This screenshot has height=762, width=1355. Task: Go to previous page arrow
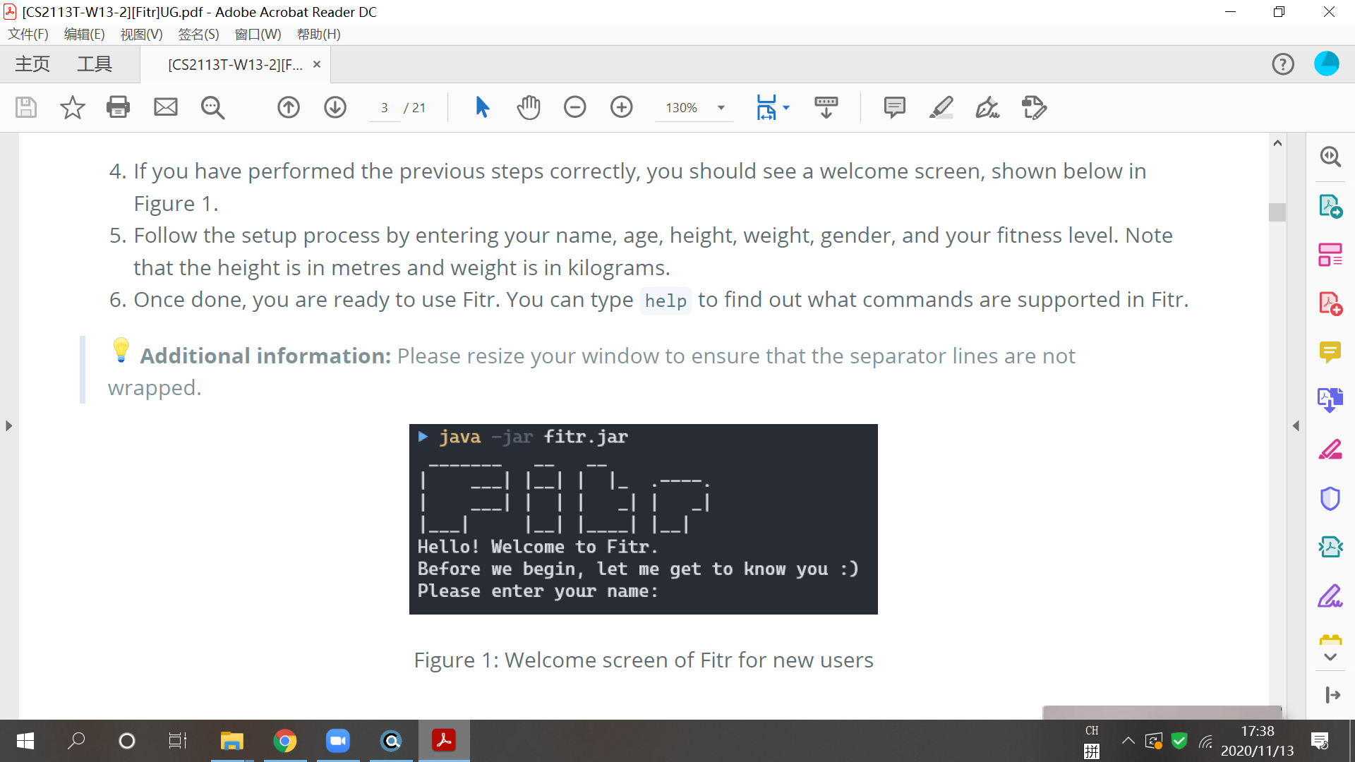point(289,107)
